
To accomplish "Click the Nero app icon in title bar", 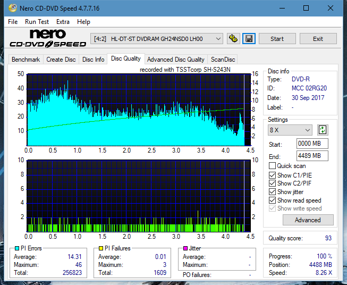I will (12, 8).
